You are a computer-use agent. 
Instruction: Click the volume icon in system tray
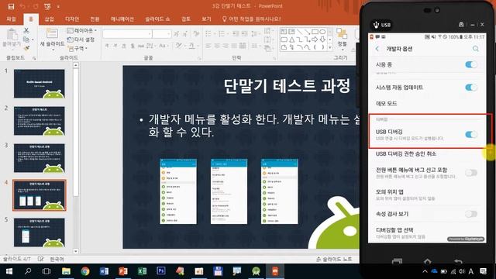pos(462,271)
